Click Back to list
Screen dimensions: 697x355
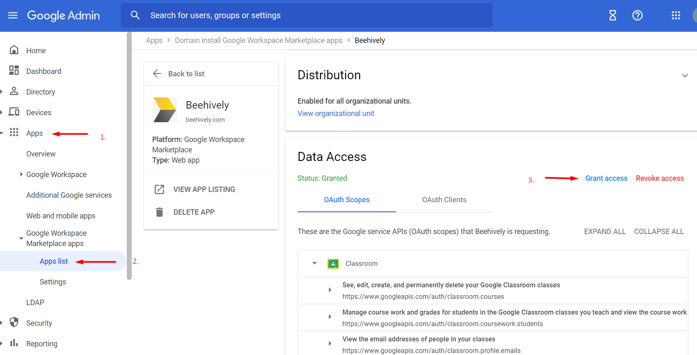tap(186, 74)
